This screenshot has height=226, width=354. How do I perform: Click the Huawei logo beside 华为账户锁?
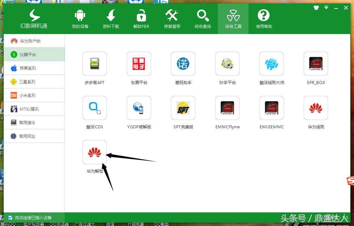[x=14, y=41]
